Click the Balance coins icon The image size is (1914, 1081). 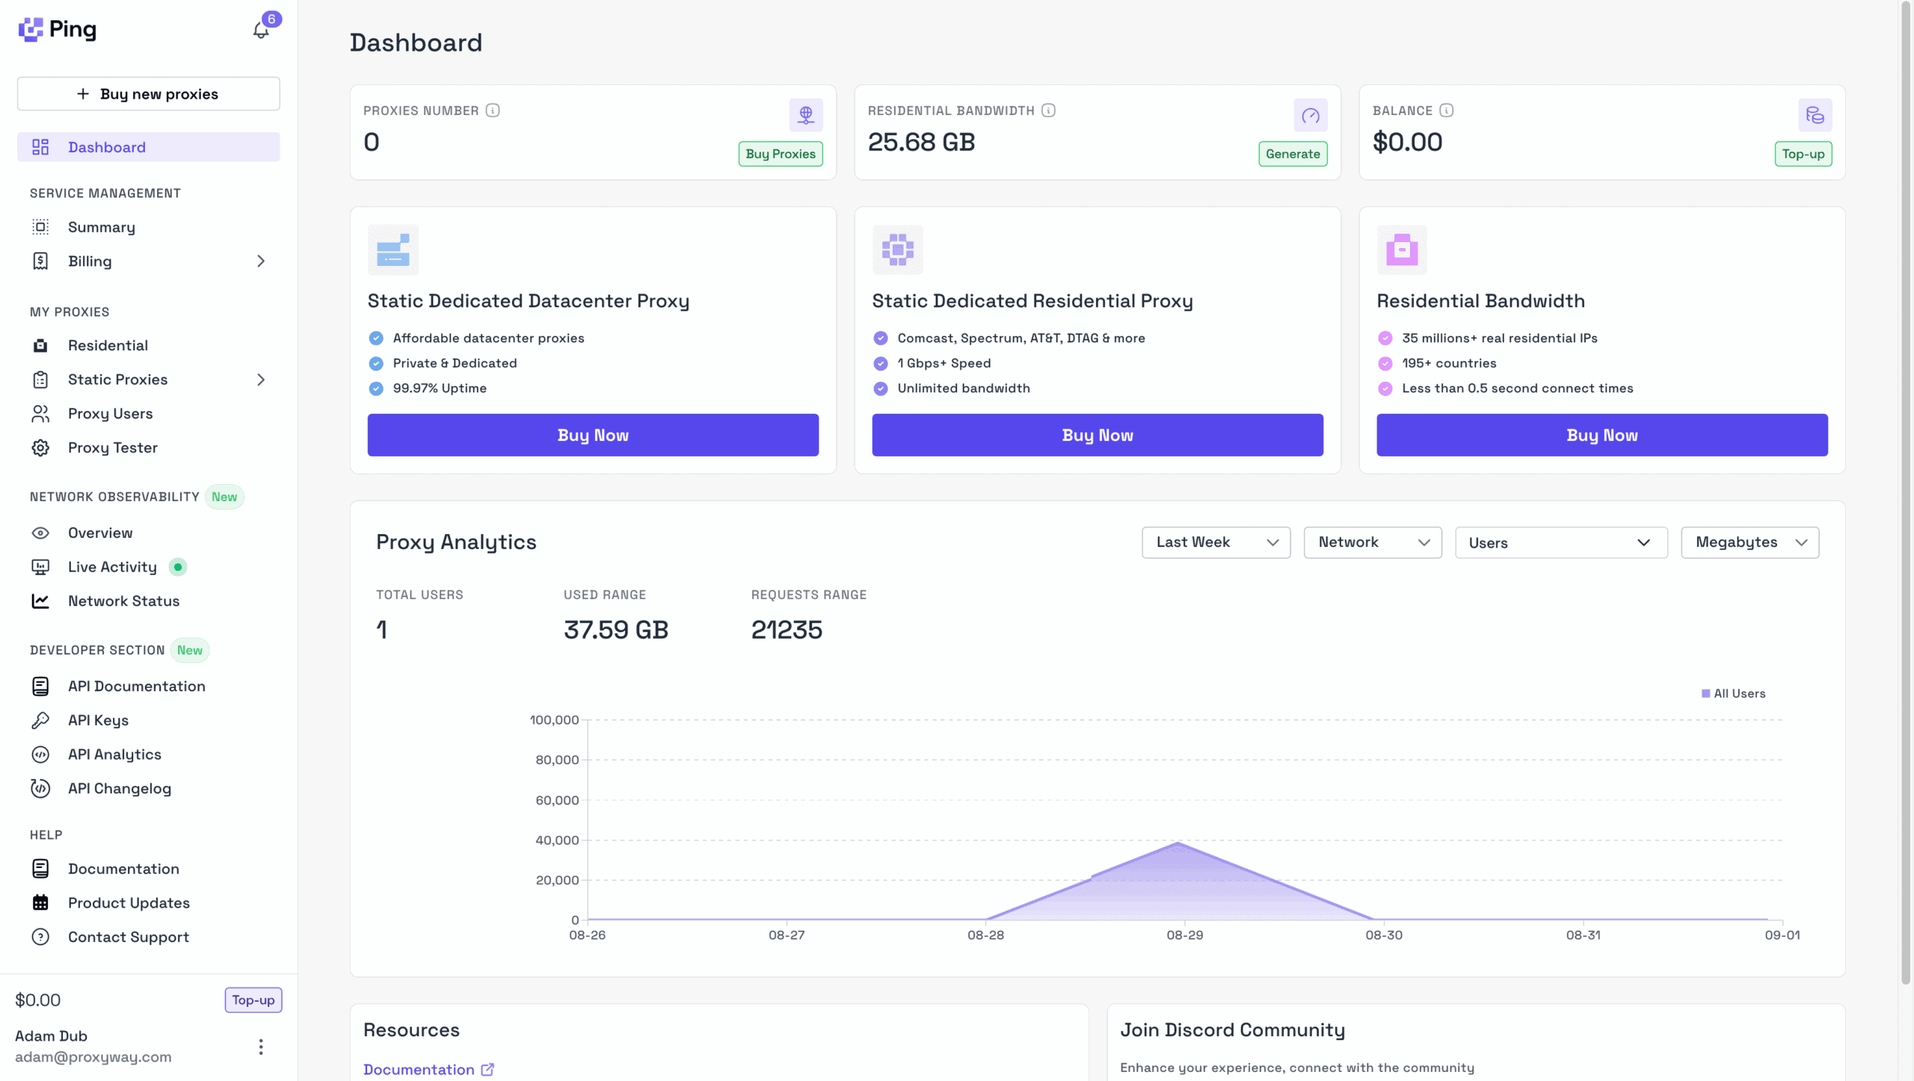coord(1815,115)
